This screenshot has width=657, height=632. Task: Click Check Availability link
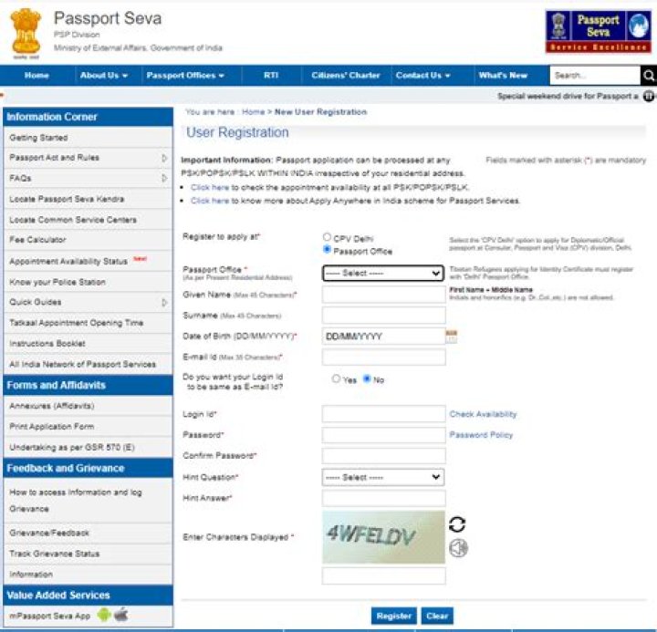[x=483, y=414]
